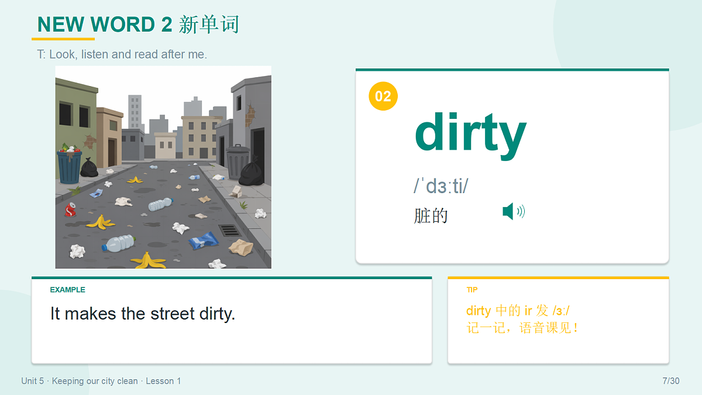Viewport: 702px width, 395px height.
Task: Select the Chinese meaning 脏的
Action: pyautogui.click(x=431, y=215)
